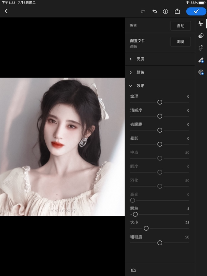
Task: Undo the last edit
Action: 155,11
